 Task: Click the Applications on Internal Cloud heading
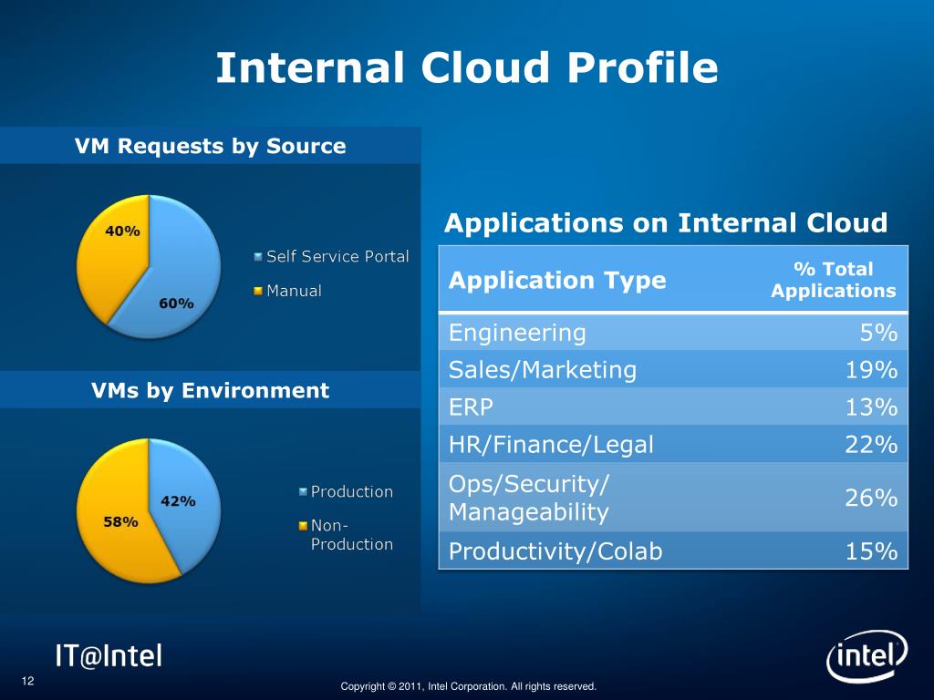(666, 223)
